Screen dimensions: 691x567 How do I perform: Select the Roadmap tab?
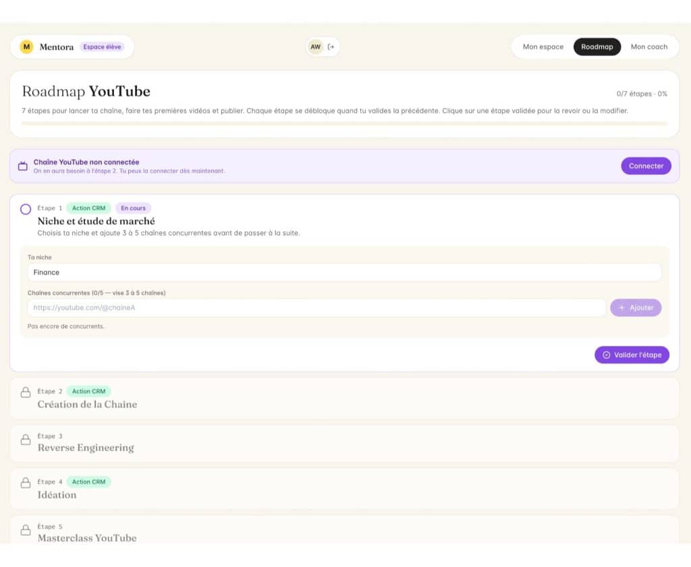tap(597, 47)
